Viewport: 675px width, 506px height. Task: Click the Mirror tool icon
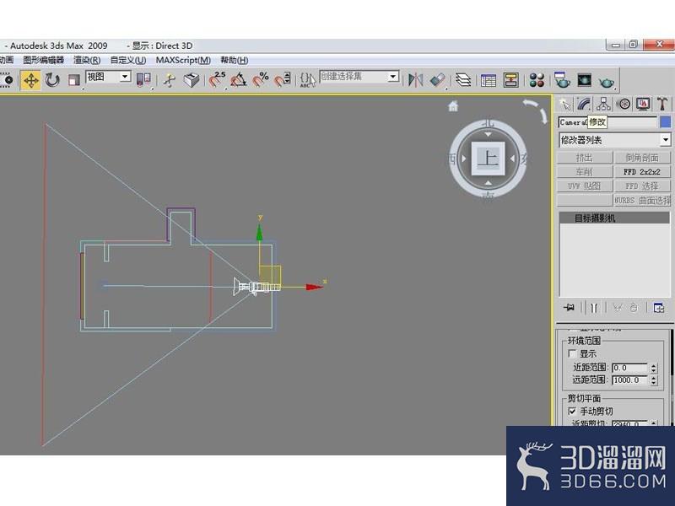[x=415, y=80]
